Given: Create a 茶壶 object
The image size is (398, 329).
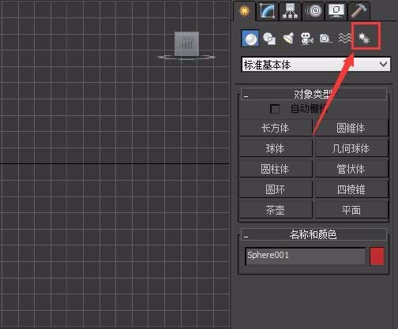Looking at the screenshot, I should coord(276,210).
